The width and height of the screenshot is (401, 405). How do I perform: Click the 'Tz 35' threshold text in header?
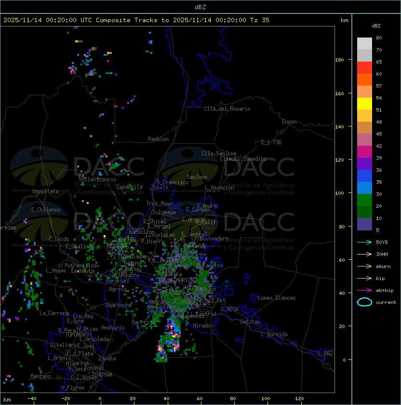coord(260,20)
